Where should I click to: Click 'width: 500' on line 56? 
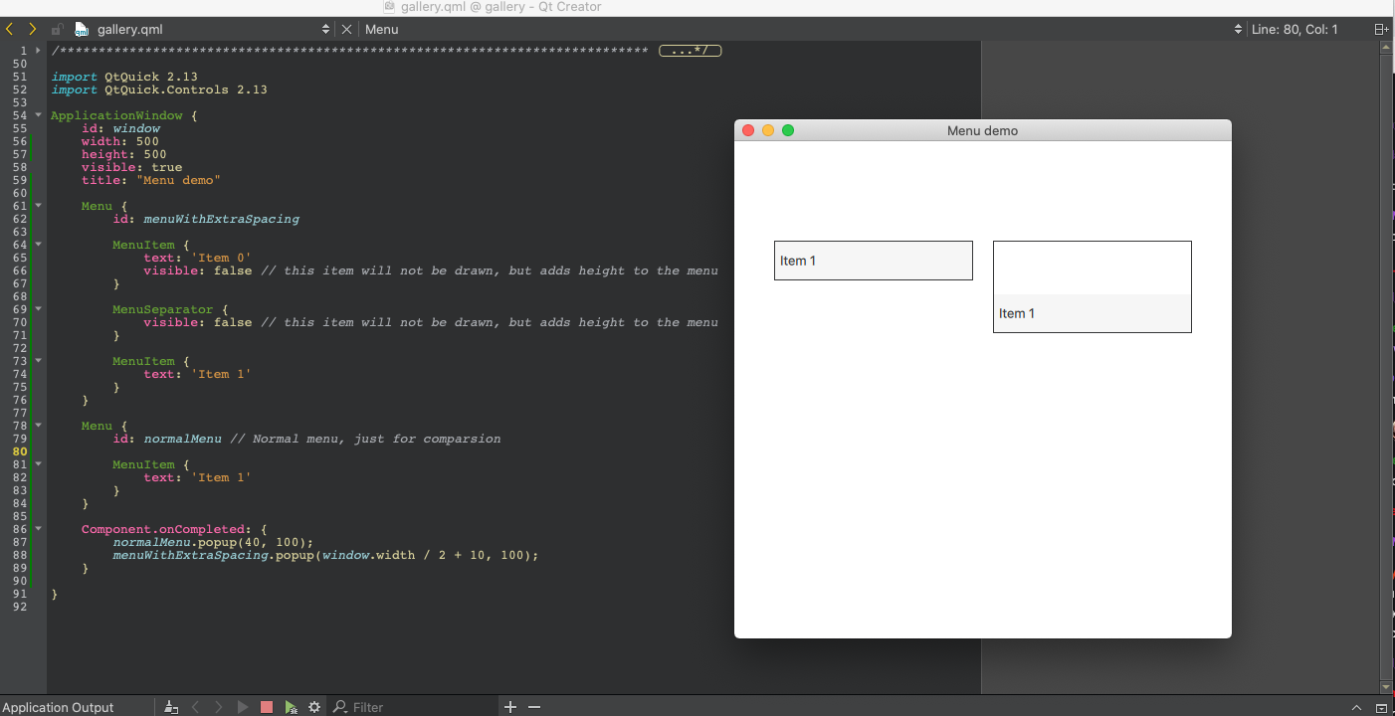tap(120, 141)
